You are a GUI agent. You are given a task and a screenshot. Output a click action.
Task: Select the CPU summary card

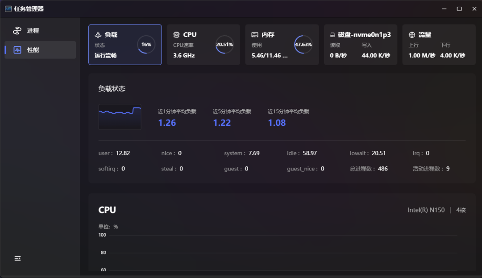[204, 45]
